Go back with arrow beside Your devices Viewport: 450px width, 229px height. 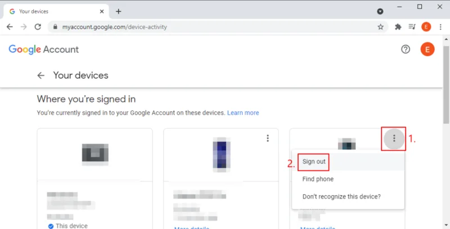(40, 75)
